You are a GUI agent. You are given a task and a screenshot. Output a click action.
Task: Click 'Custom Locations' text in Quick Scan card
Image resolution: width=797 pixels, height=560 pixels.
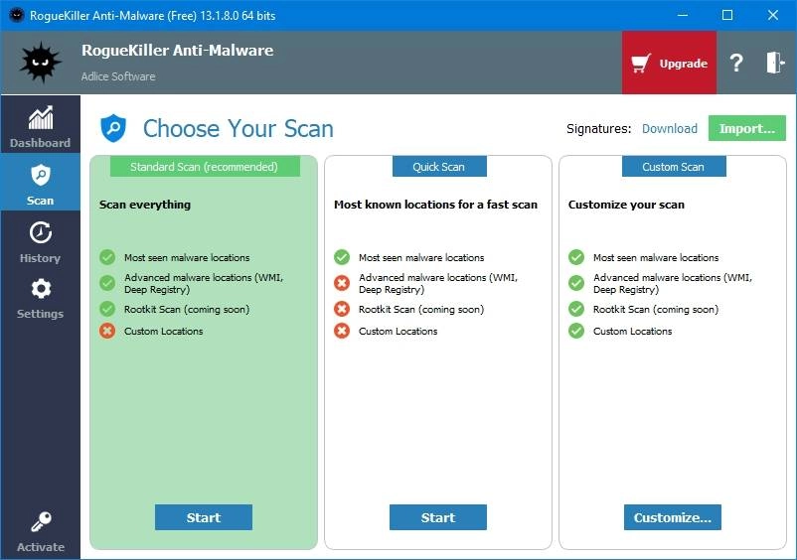pos(398,331)
